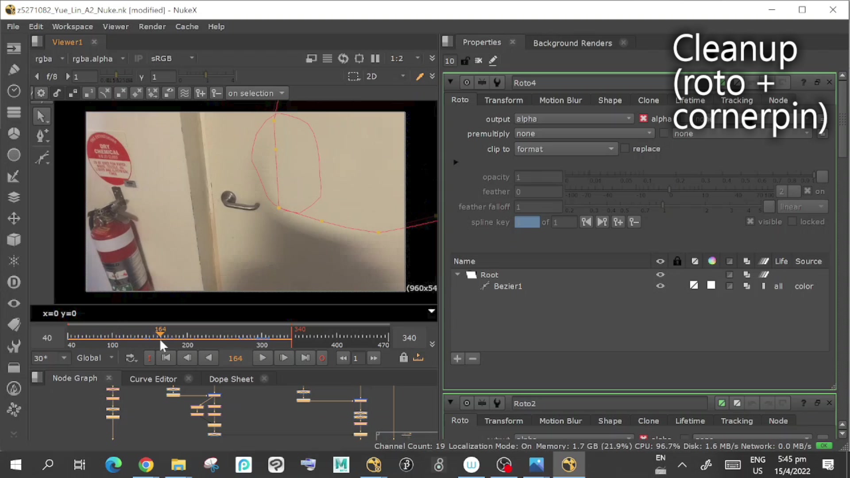Uncheck the alpha output checkbox
Viewport: 850px width, 478px height.
click(x=643, y=119)
